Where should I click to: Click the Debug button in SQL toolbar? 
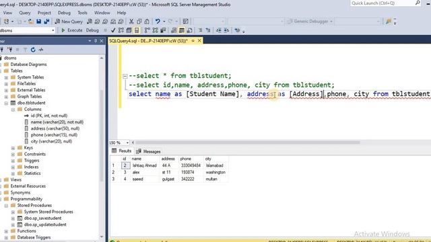point(92,30)
